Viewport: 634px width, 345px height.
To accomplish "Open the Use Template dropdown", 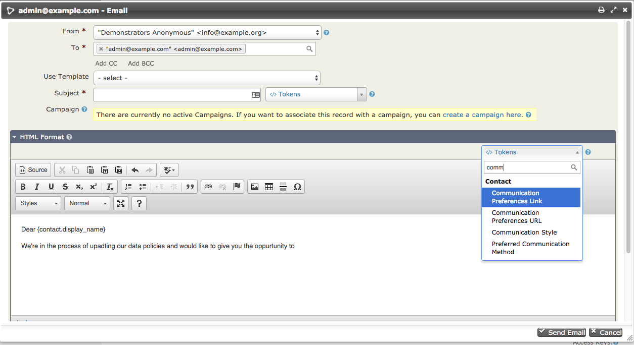I will 207,78.
